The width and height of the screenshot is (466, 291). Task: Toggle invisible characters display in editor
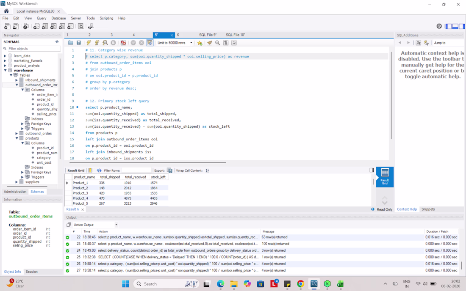(226, 43)
